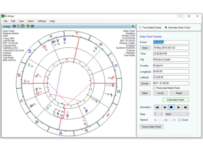Click the BST time zone field

[x=171, y=83]
